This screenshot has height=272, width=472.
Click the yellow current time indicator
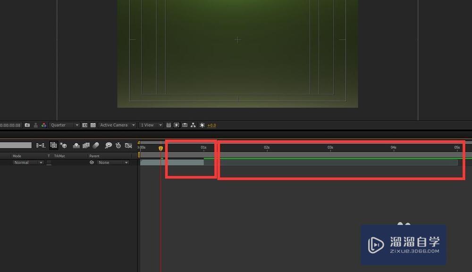161,148
